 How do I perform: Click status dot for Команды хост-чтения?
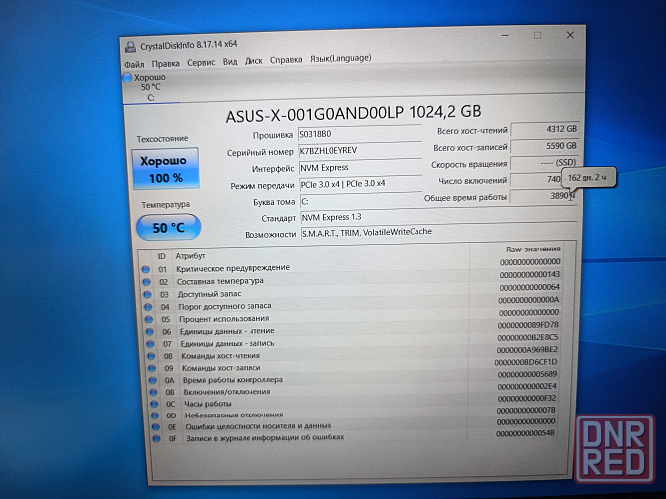pyautogui.click(x=151, y=356)
